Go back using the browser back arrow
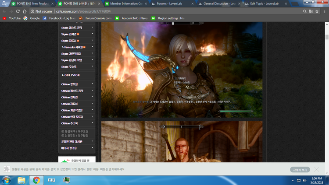 [4, 11]
